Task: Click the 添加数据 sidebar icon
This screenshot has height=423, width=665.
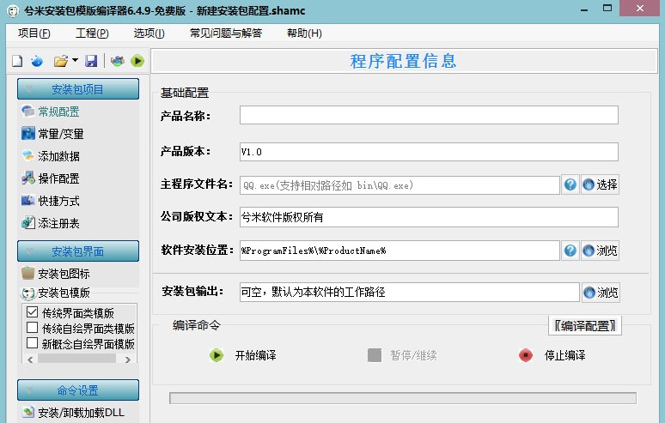Action: click(28, 156)
